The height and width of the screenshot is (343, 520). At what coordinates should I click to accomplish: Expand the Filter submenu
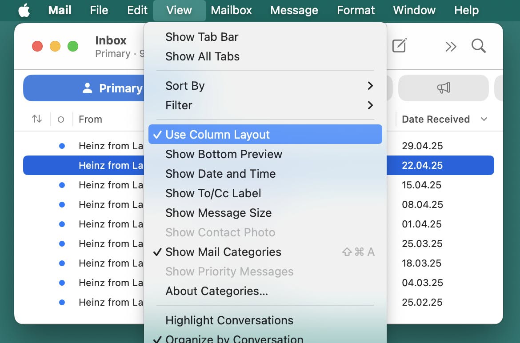[265, 105]
